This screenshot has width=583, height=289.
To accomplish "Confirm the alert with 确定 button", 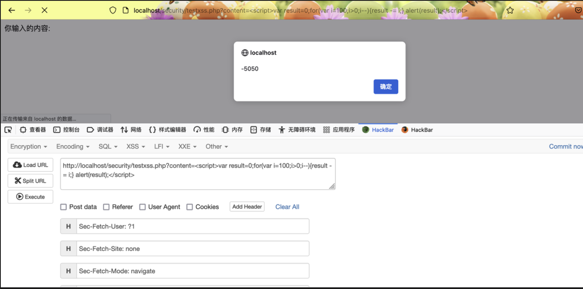I will (x=386, y=87).
